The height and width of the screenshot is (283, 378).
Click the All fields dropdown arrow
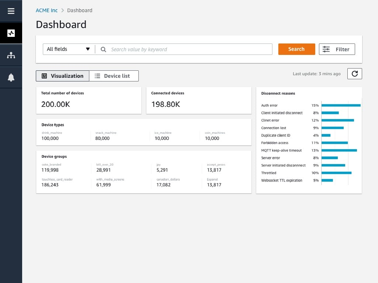click(88, 49)
